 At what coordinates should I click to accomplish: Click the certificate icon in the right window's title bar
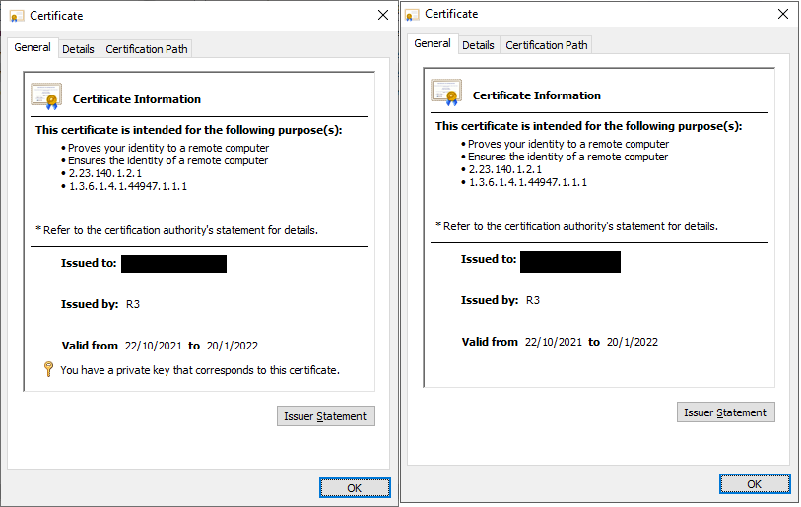click(414, 14)
